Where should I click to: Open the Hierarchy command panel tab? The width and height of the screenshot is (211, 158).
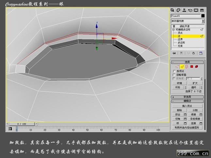click(x=184, y=10)
